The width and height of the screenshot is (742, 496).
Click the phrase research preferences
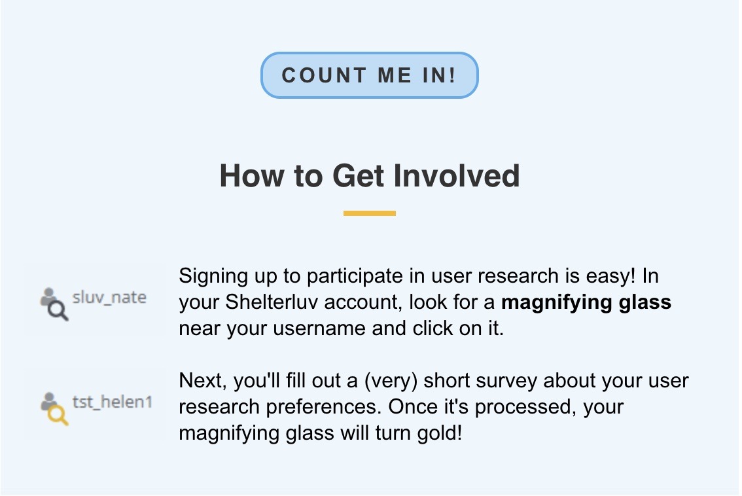tap(280, 406)
